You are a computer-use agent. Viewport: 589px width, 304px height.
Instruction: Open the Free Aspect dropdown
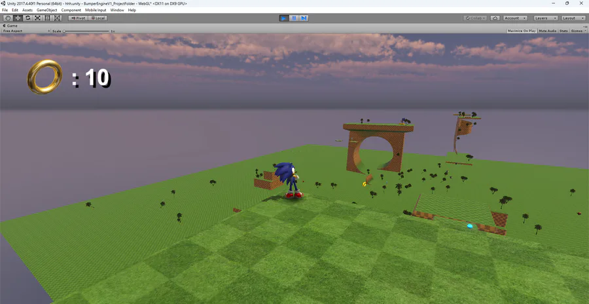point(26,31)
